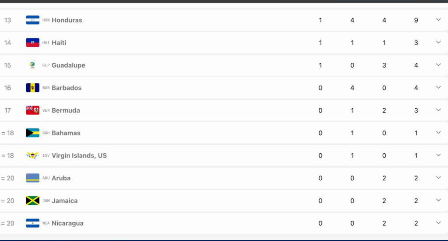Click the Nicaragua flag icon
The width and height of the screenshot is (448, 241).
tap(32, 223)
